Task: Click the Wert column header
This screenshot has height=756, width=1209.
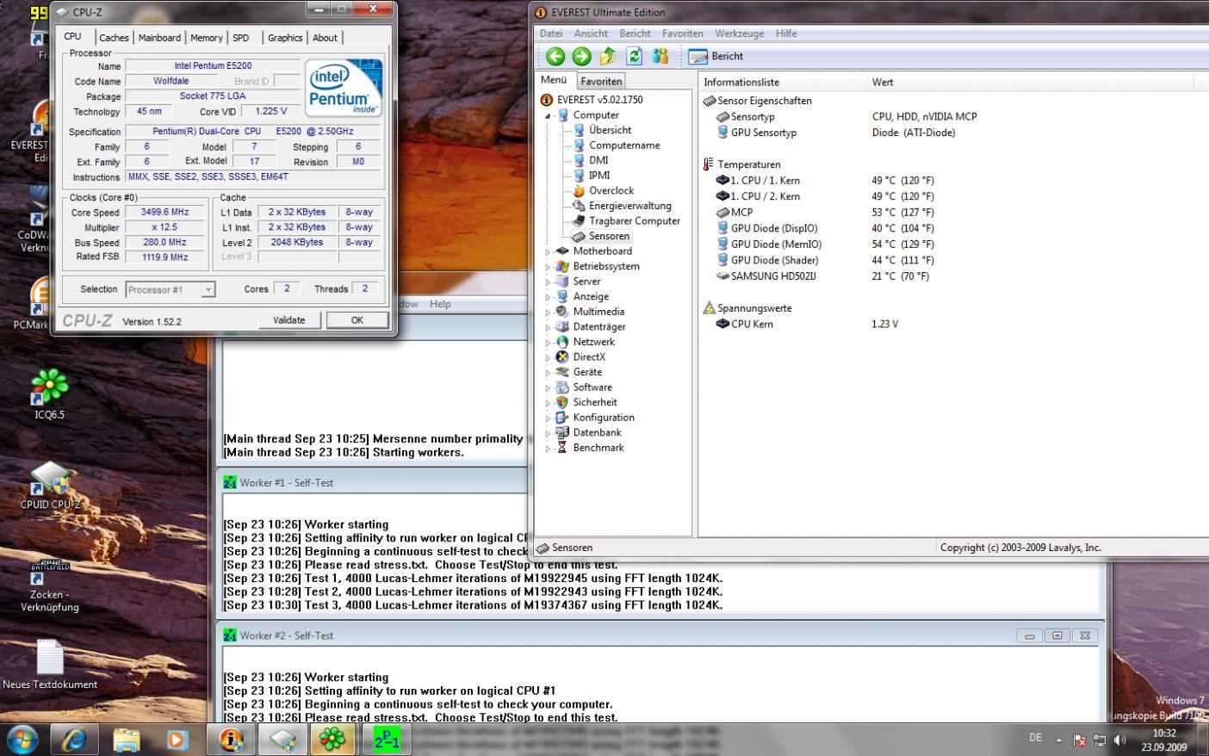Action: coord(1030,82)
